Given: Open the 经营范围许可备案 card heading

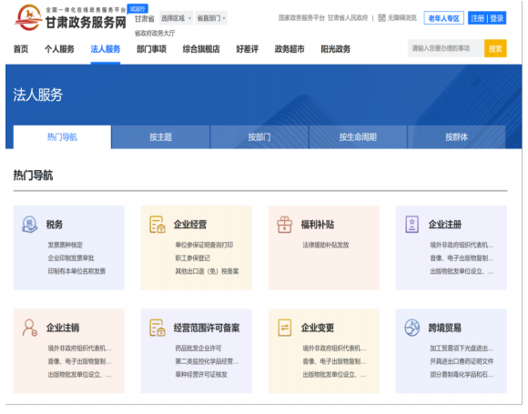Looking at the screenshot, I should pos(207,328).
